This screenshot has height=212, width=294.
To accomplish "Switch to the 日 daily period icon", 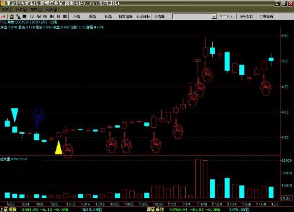I will (58, 16).
